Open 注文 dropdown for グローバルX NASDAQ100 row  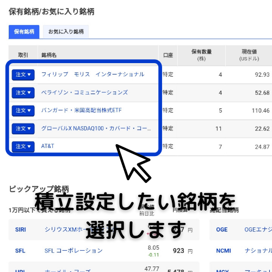coord(23,128)
